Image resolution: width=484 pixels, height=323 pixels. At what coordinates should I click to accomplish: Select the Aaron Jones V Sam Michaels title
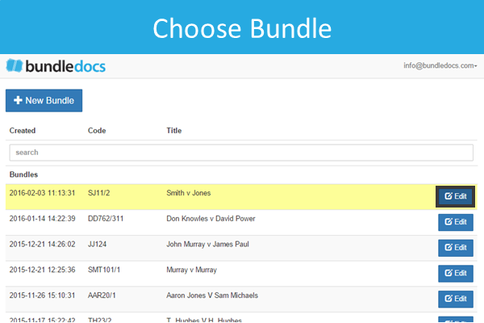[x=212, y=296]
